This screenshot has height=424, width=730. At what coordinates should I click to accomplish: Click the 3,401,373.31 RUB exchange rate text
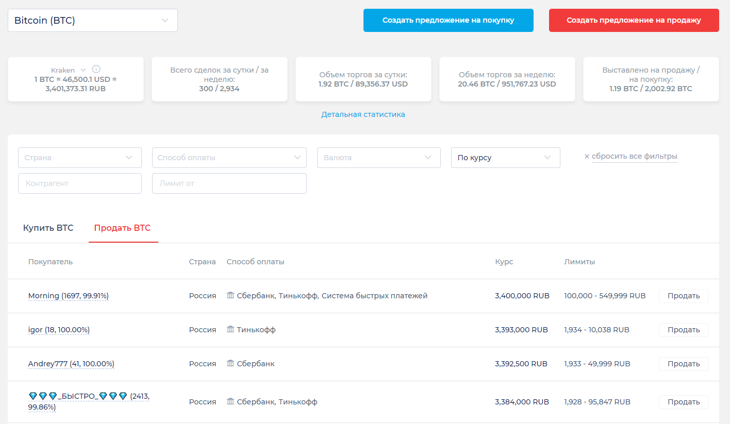pos(76,89)
